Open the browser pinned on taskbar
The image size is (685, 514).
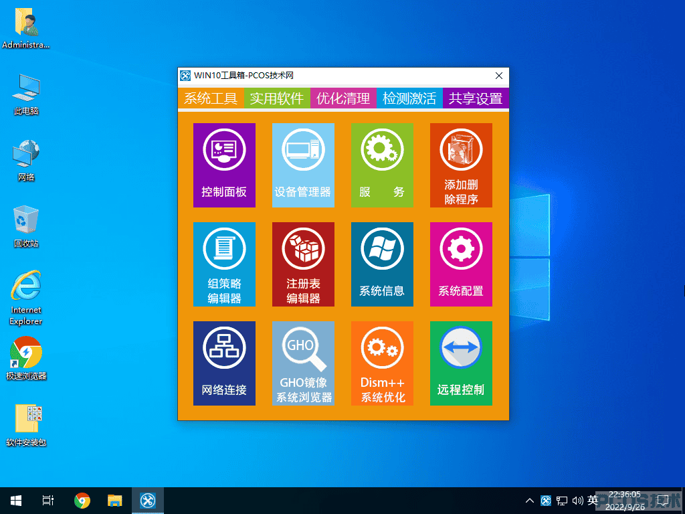point(82,501)
